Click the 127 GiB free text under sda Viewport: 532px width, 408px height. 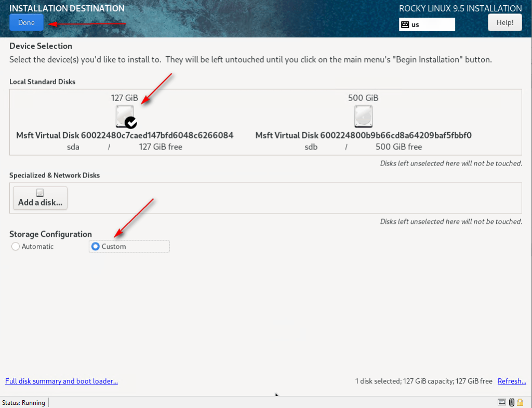pos(160,147)
